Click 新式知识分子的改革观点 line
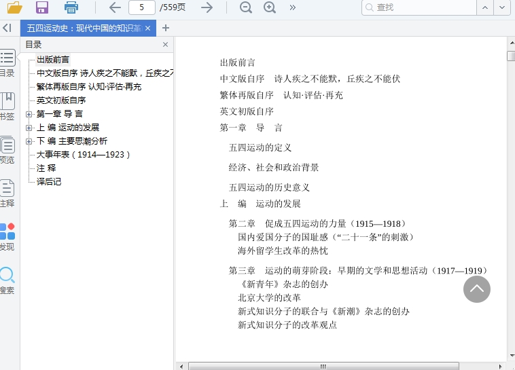515x370 pixels. point(287,325)
